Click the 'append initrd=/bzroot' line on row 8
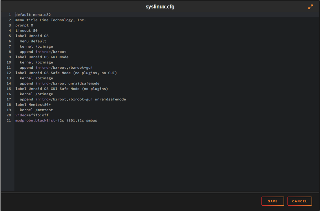This screenshot has width=320, height=211. (x=43, y=52)
